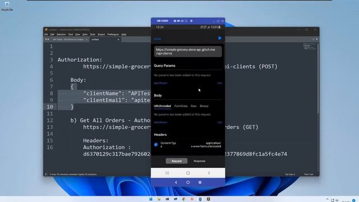Click the Sublime Text minimap

coord(309,47)
